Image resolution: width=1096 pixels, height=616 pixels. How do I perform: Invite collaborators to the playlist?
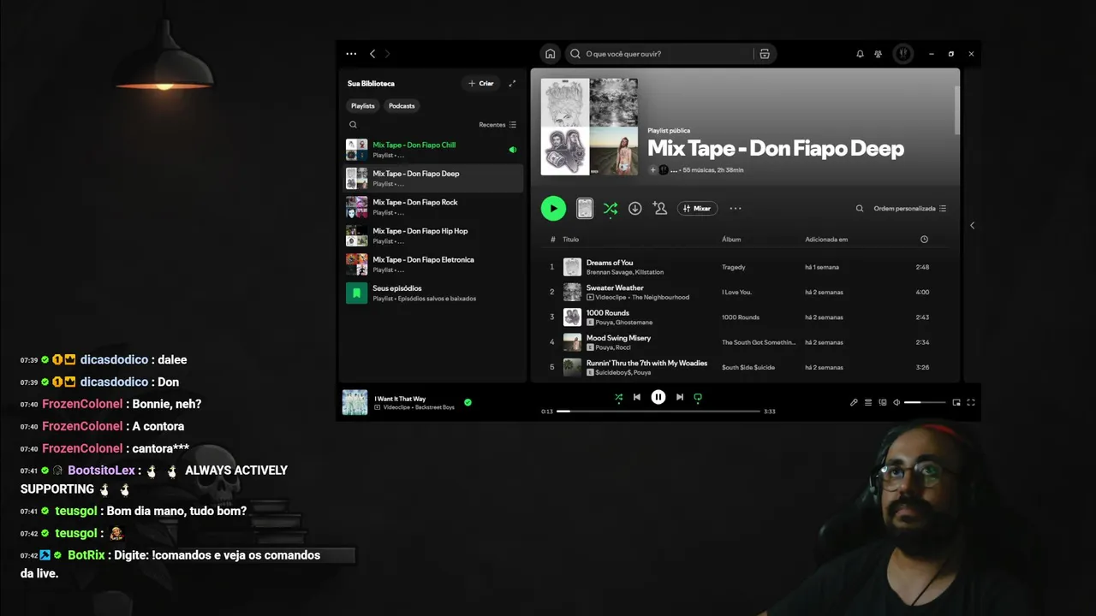tap(660, 208)
